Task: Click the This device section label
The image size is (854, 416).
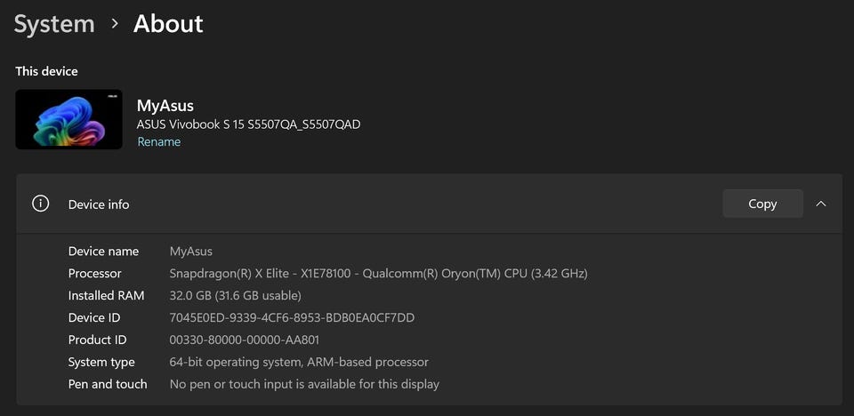Action: tap(46, 71)
